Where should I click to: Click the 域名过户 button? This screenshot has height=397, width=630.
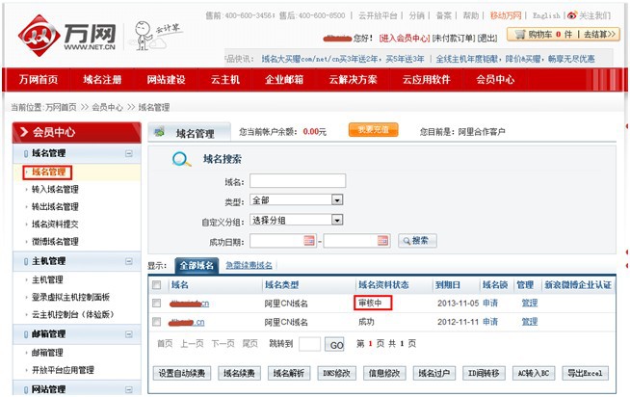coord(433,373)
